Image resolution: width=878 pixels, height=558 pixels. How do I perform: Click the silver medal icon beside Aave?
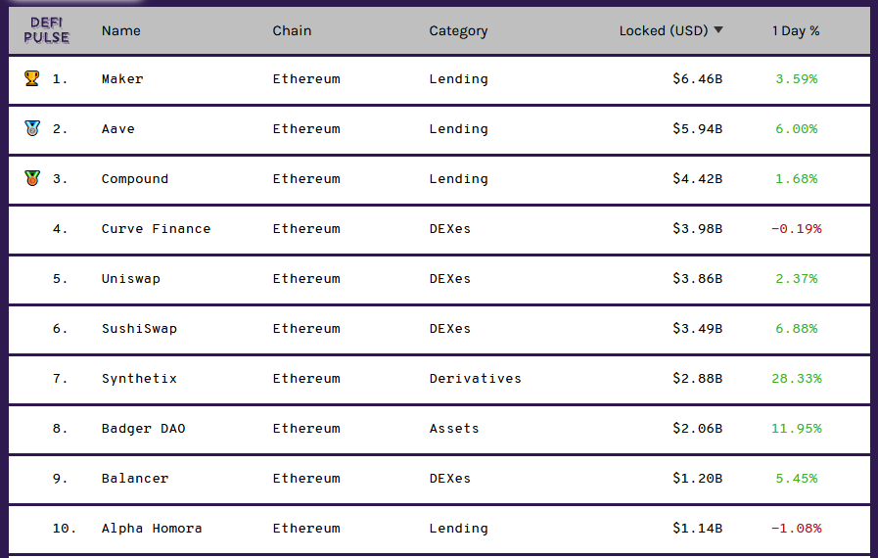[32, 128]
